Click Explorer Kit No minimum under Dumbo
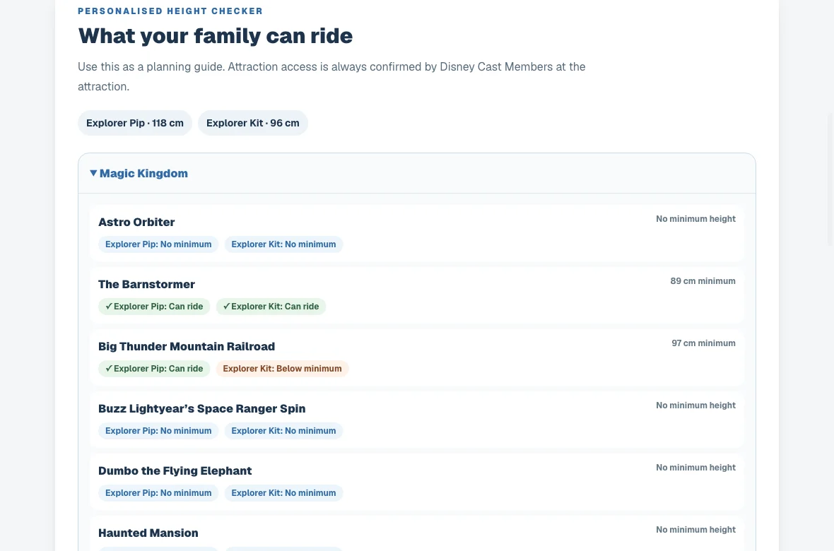 click(x=283, y=493)
